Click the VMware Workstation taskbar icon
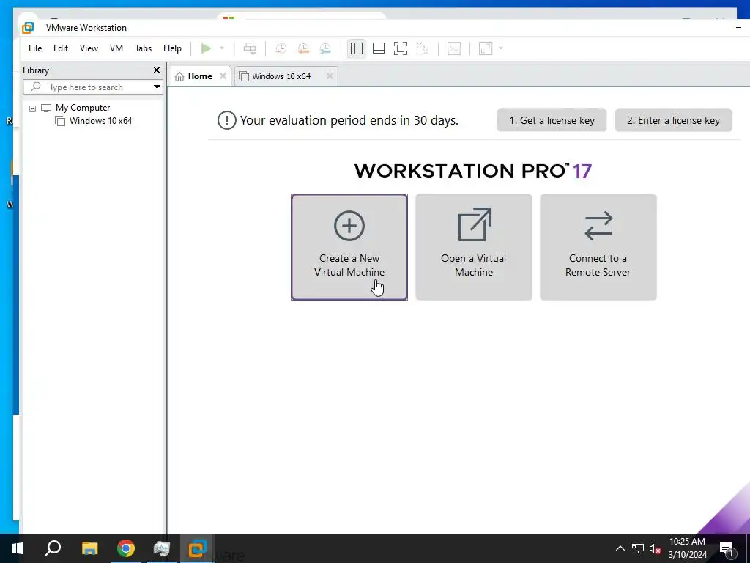The width and height of the screenshot is (750, 563). (x=197, y=548)
